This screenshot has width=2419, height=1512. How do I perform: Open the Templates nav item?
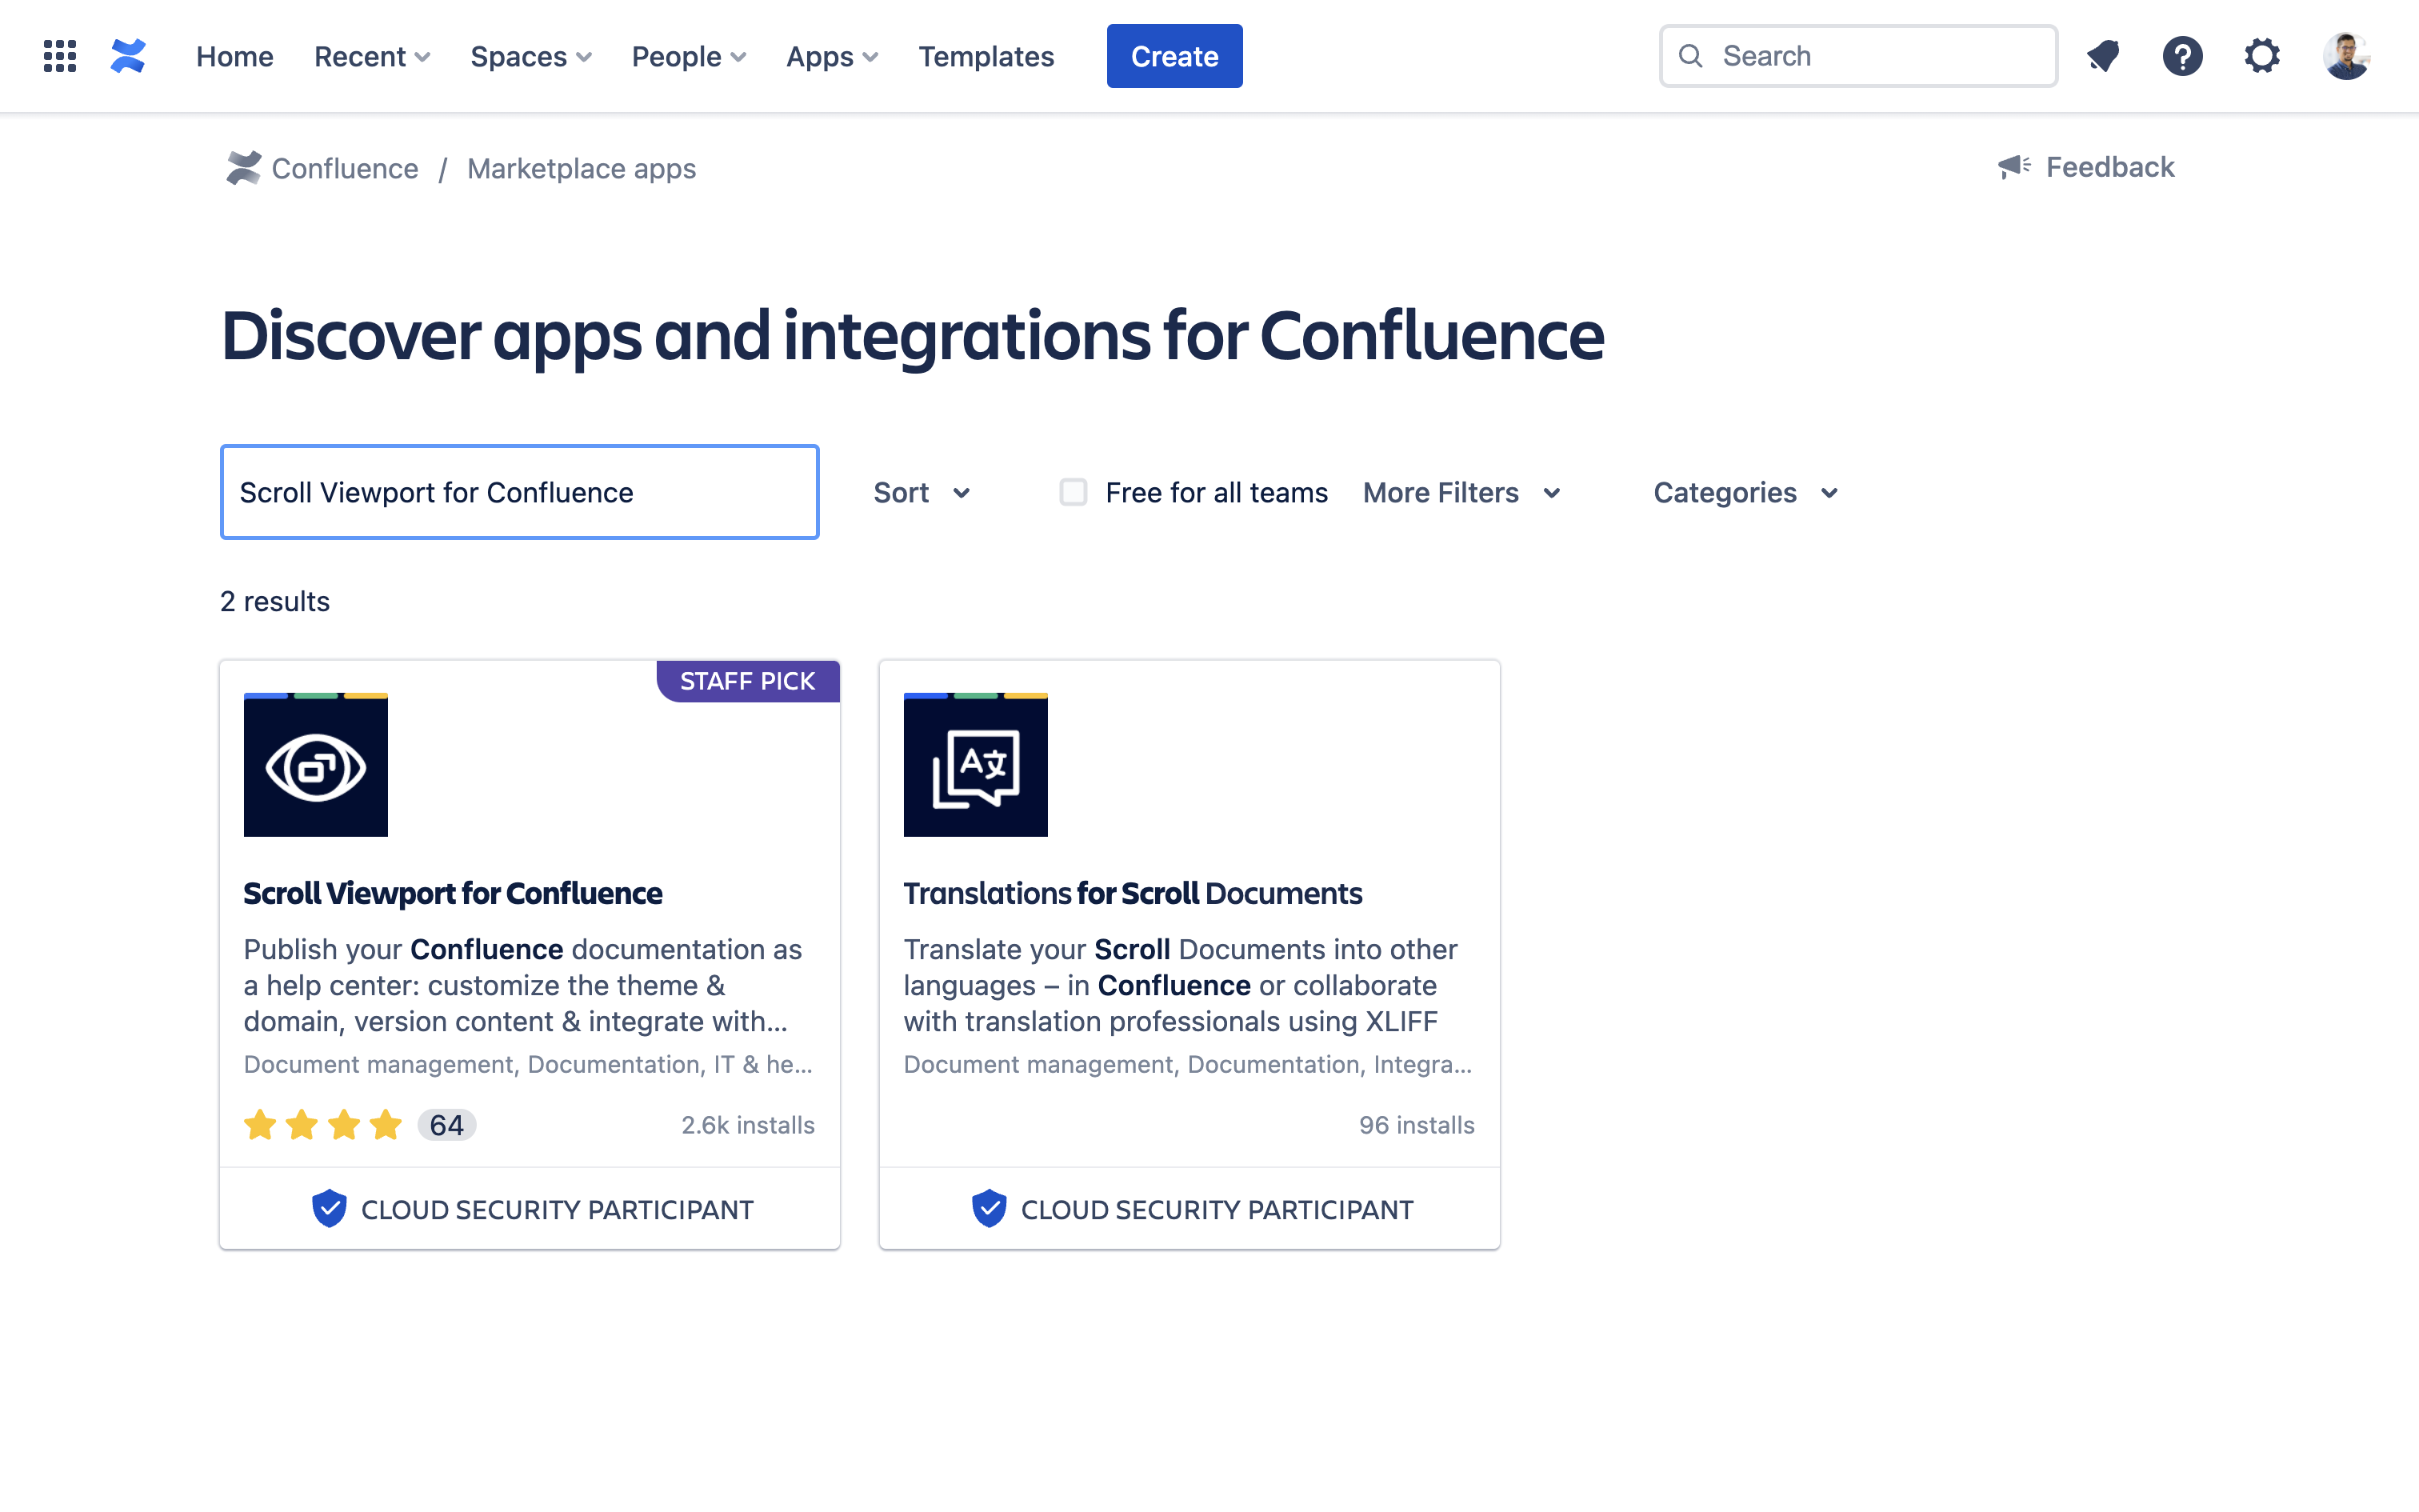click(x=986, y=57)
